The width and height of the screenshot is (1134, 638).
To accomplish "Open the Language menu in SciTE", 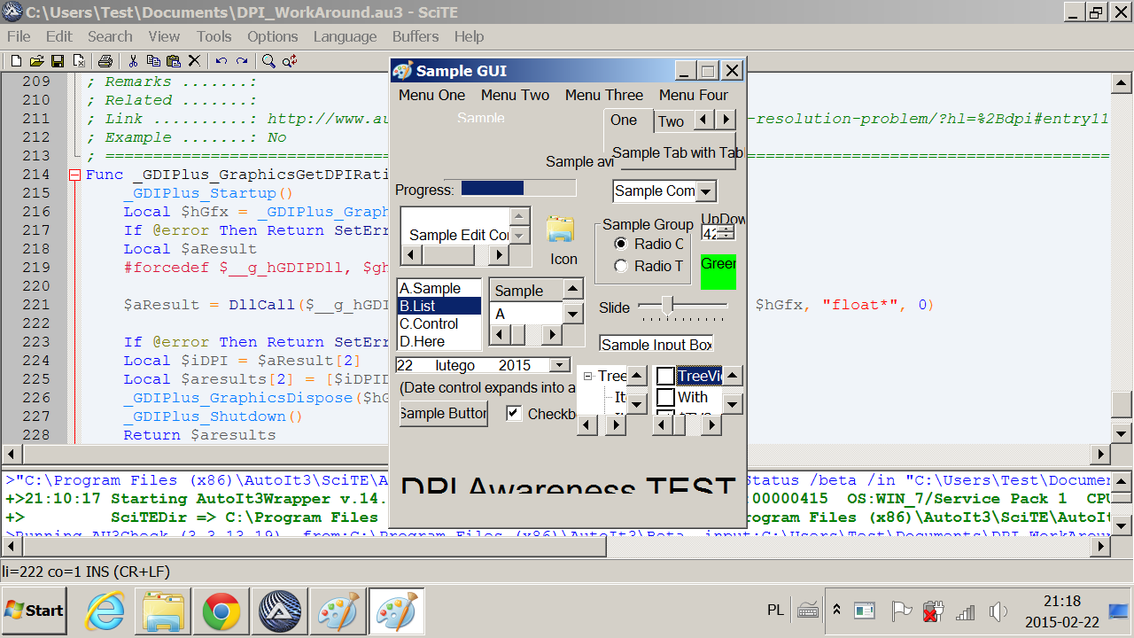I will point(345,36).
